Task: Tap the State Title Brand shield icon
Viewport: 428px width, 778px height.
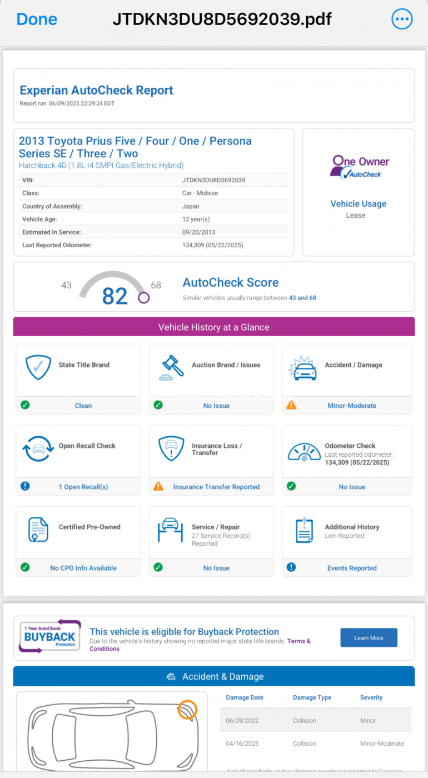Action: coord(38,367)
